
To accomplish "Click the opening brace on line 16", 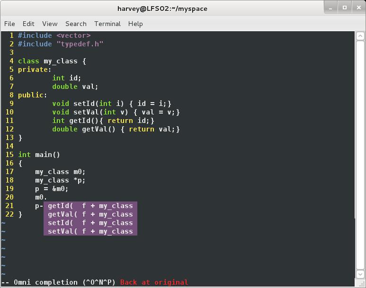I will click(20, 163).
